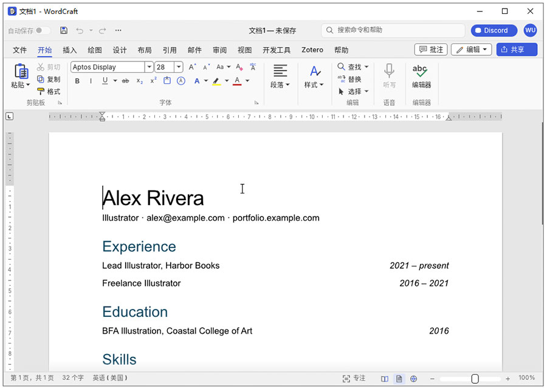The width and height of the screenshot is (547, 388).
Task: Open the font size dropdown
Action: coord(179,67)
